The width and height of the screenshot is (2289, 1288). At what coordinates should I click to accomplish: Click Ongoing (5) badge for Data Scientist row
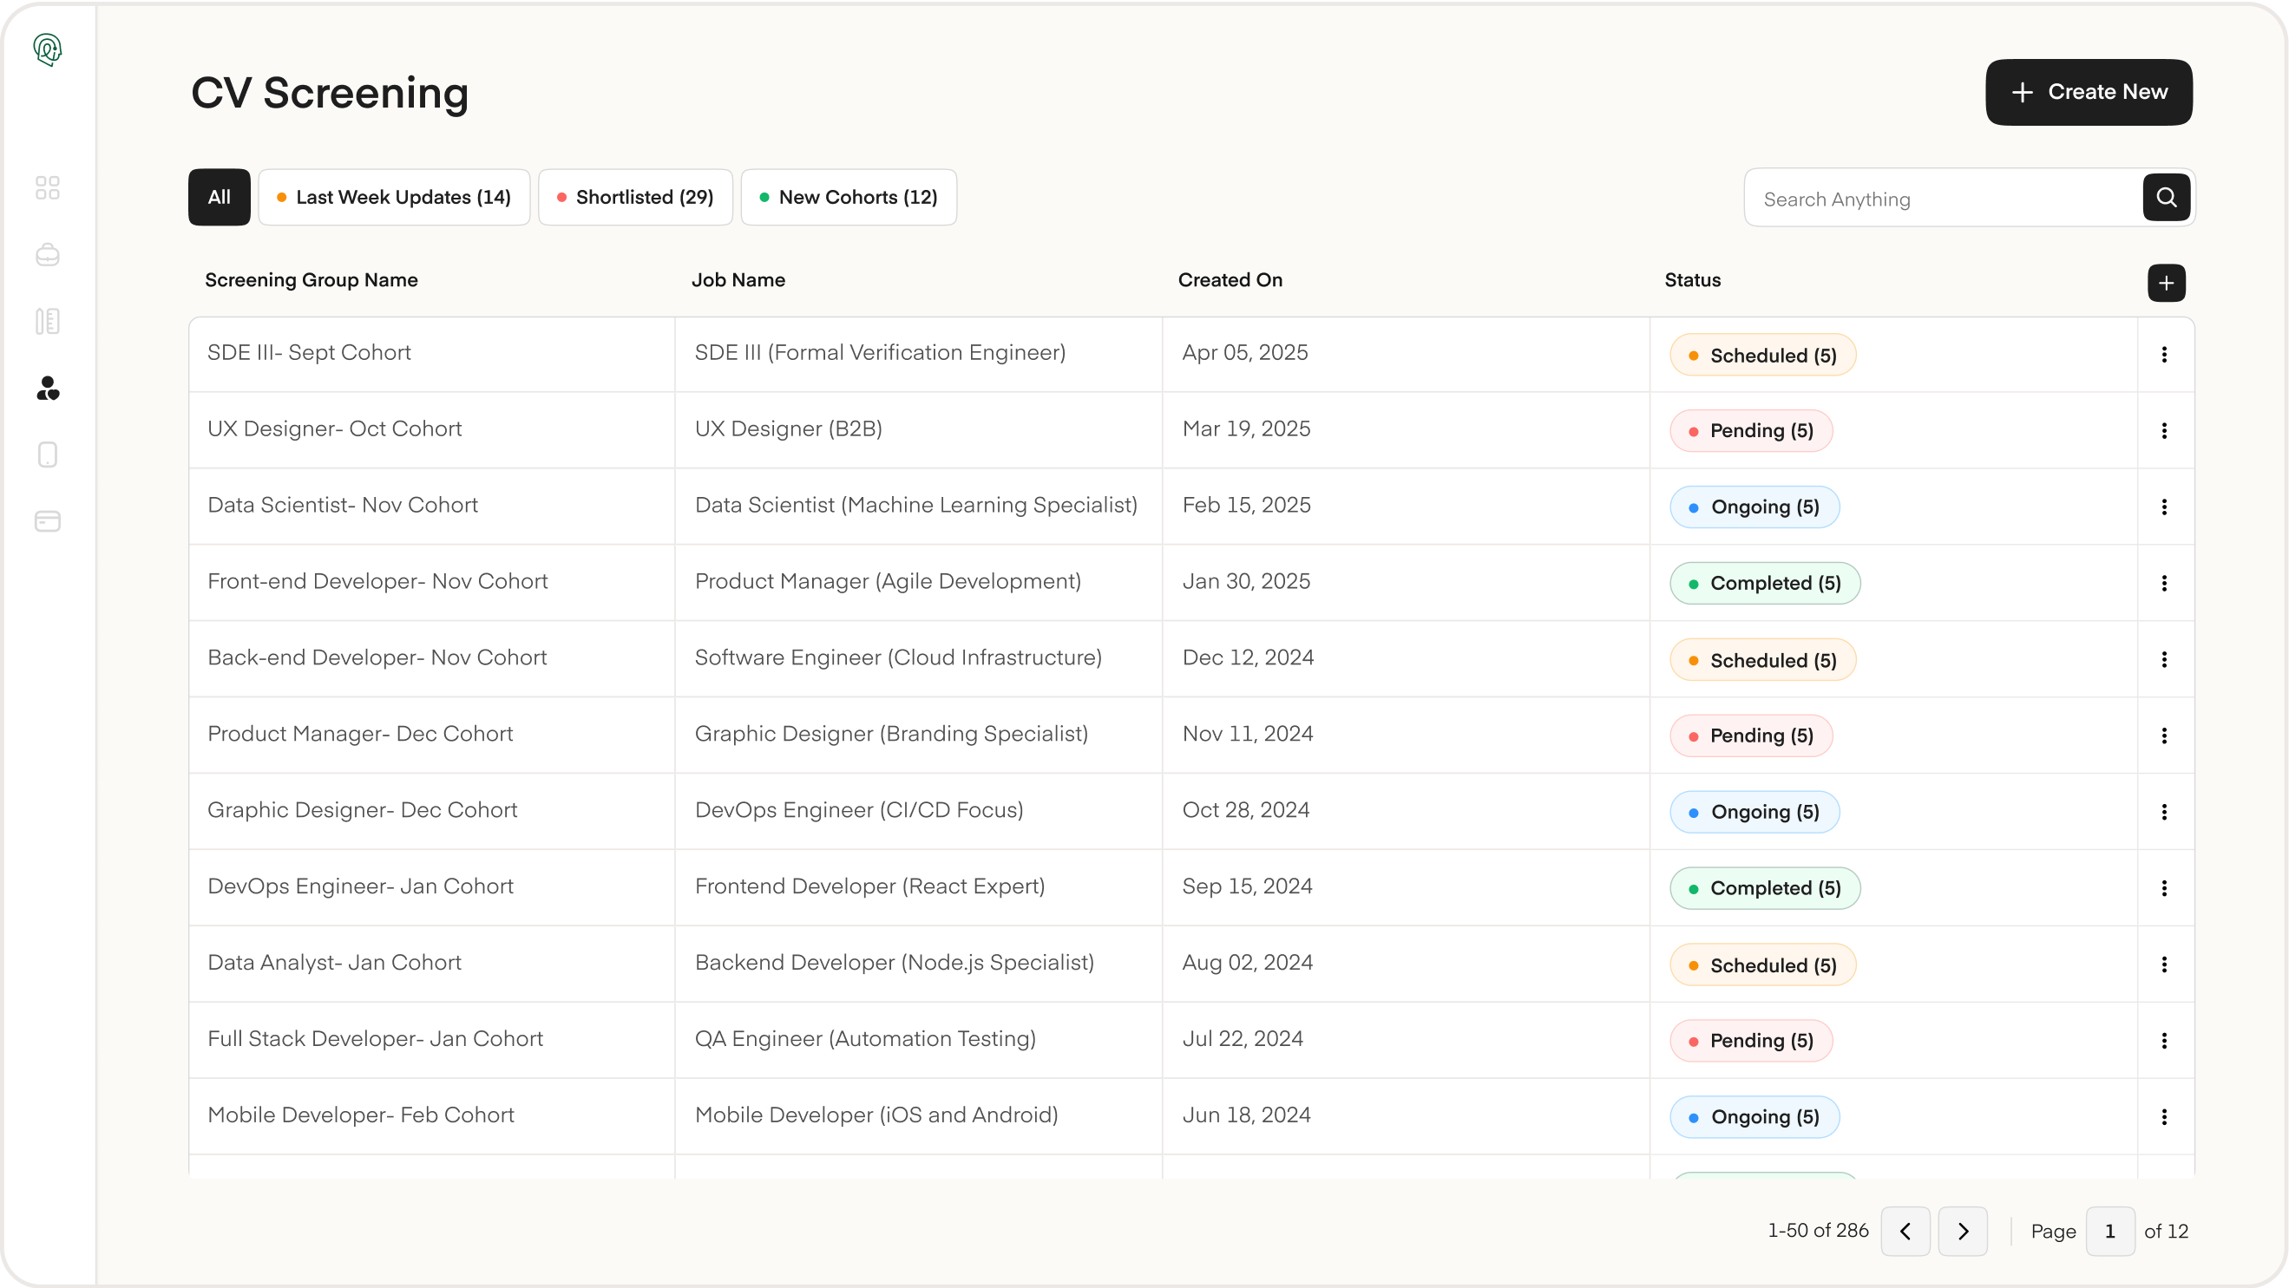(1755, 507)
